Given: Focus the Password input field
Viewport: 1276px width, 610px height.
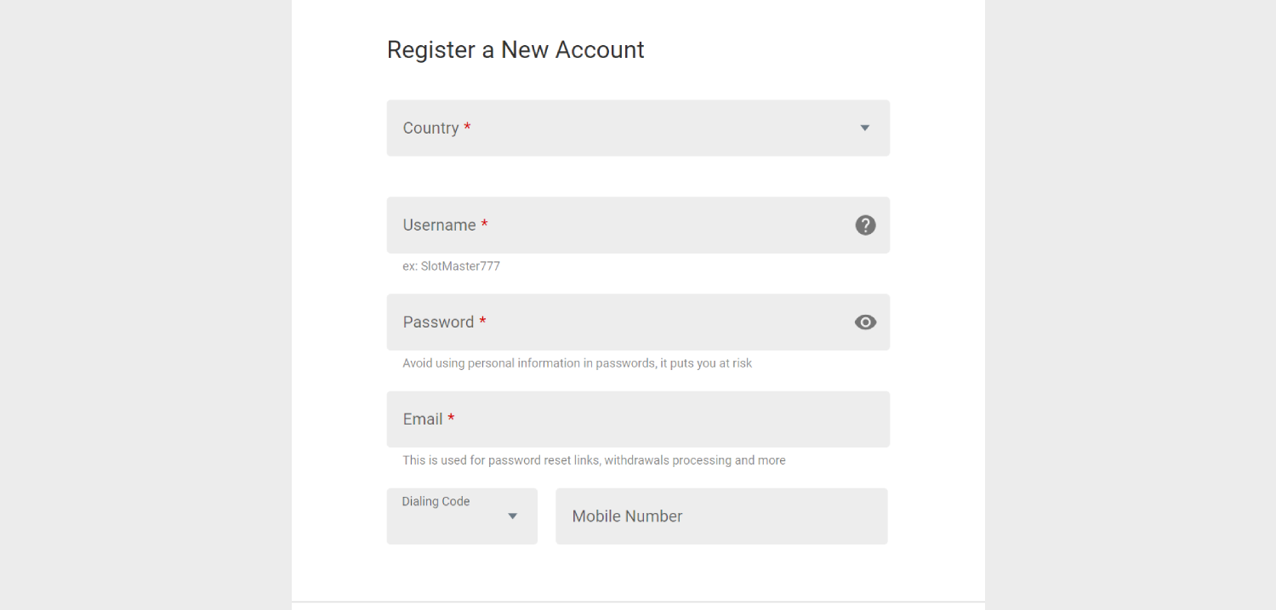Looking at the screenshot, I should pyautogui.click(x=638, y=322).
